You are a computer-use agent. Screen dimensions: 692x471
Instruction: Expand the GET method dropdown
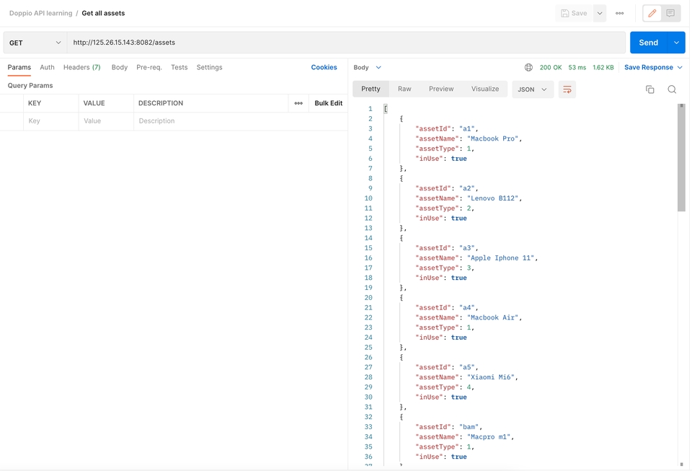[x=35, y=43]
